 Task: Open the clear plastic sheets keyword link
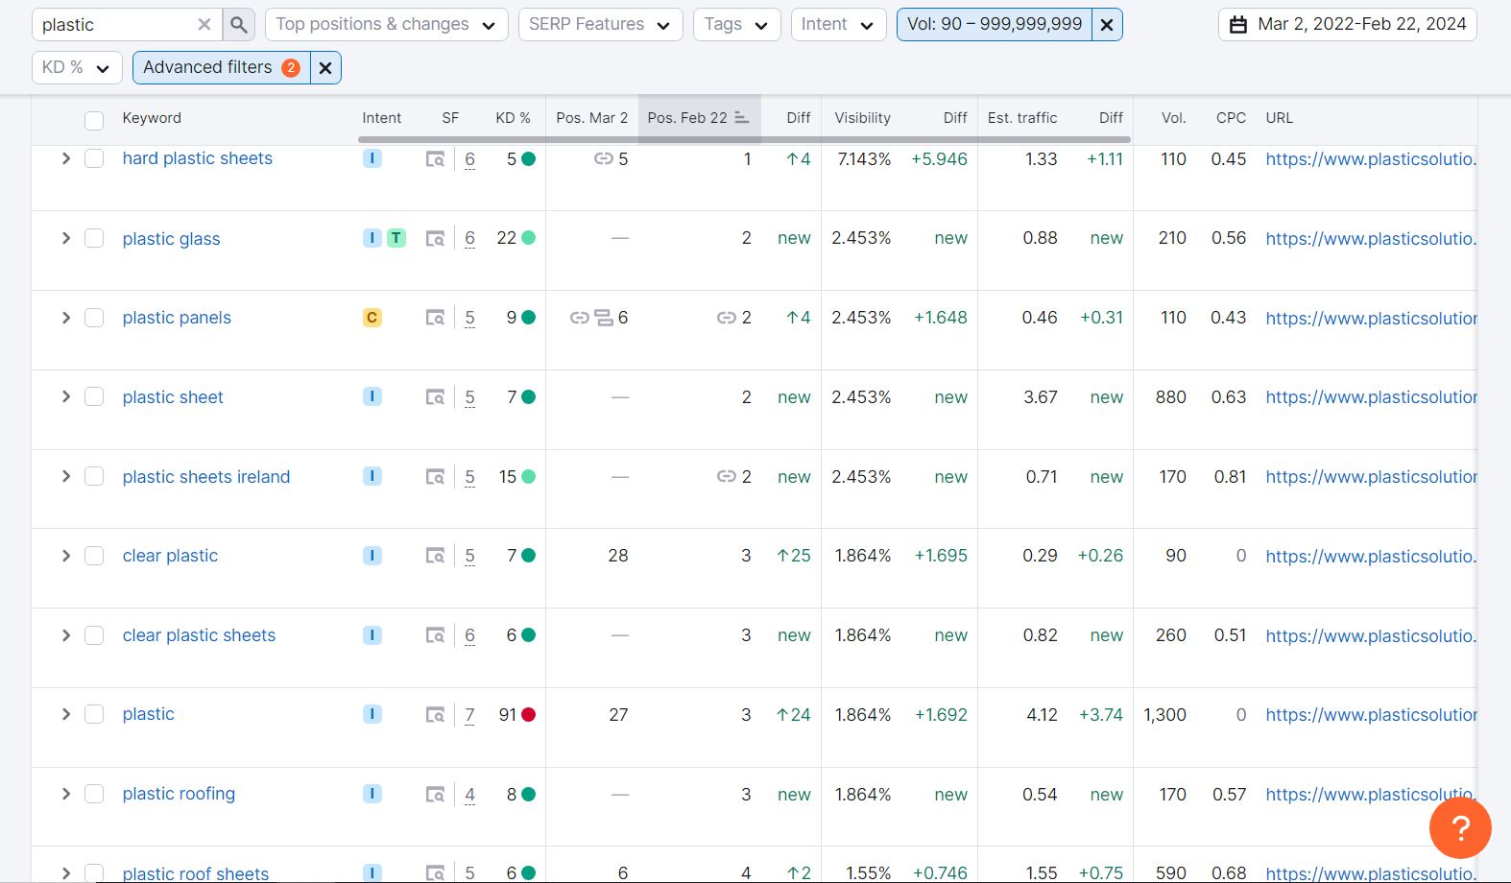[x=199, y=635]
